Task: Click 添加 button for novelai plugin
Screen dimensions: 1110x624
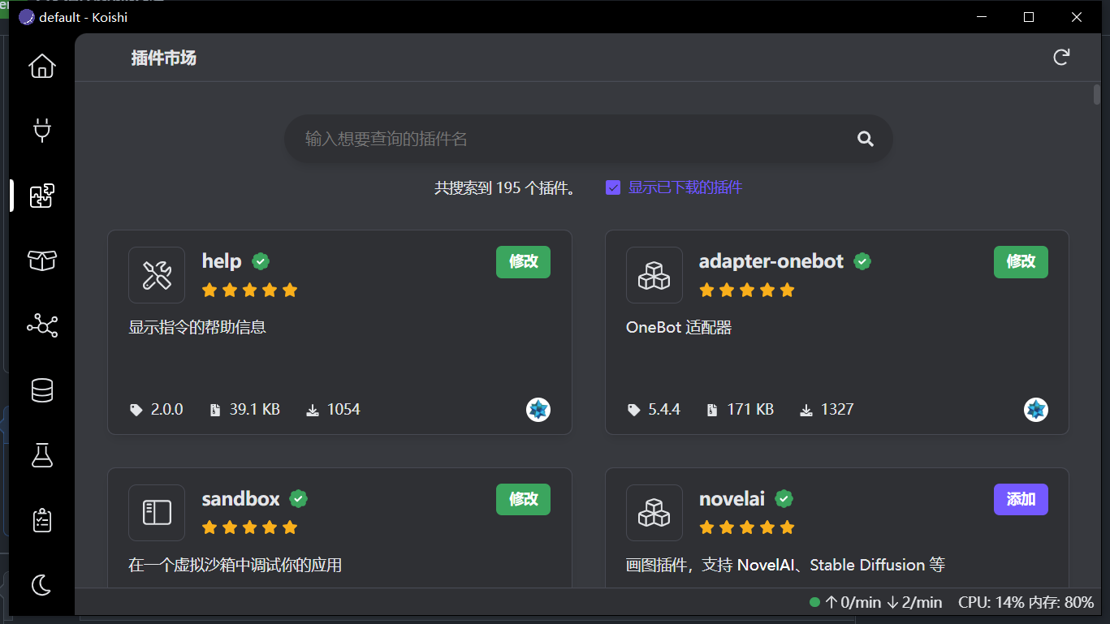Action: (1021, 500)
